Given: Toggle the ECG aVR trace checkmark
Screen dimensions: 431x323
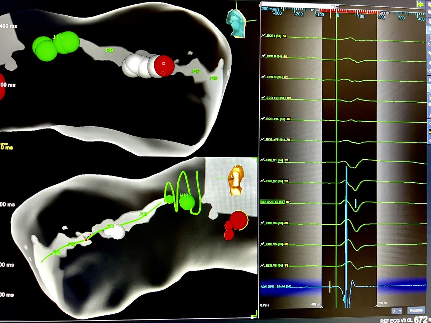Looking at the screenshot, I should [263, 98].
